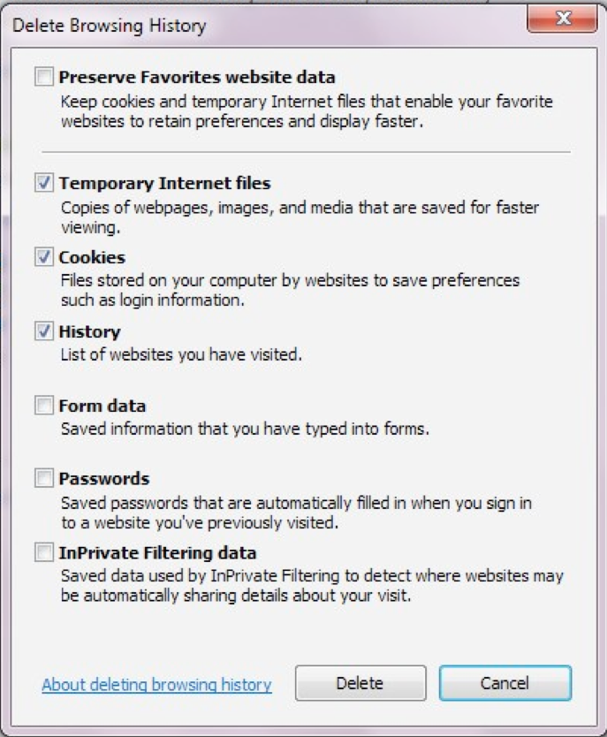The width and height of the screenshot is (607, 737).
Task: Uncheck the Cookies checkbox
Action: [43, 256]
